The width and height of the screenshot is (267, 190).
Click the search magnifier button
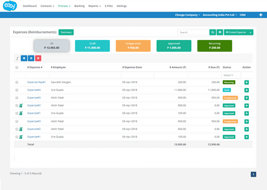213,32
